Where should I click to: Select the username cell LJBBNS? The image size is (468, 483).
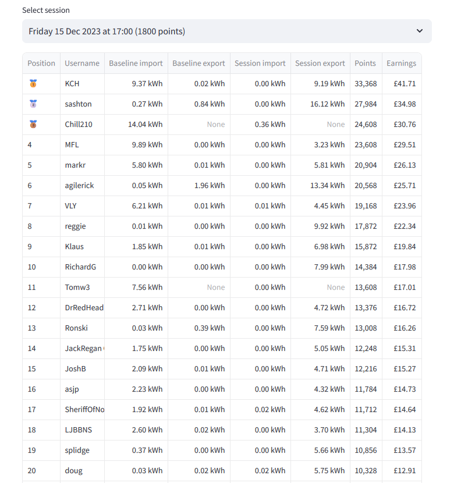pos(82,429)
